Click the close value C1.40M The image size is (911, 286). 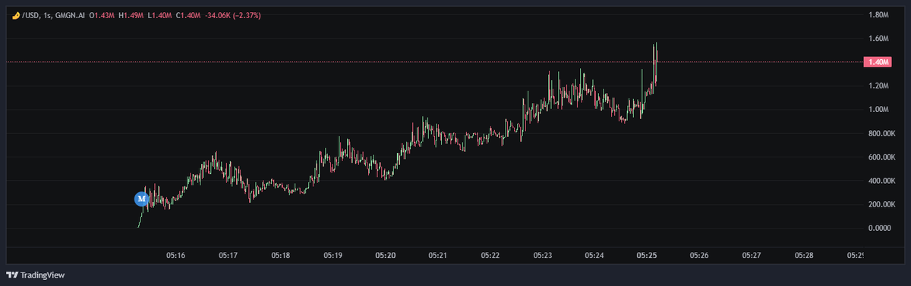point(188,15)
